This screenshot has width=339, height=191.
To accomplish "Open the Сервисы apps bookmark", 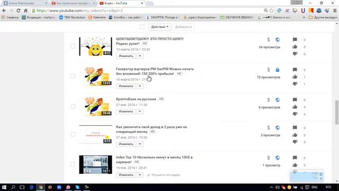I will [x=10, y=18].
